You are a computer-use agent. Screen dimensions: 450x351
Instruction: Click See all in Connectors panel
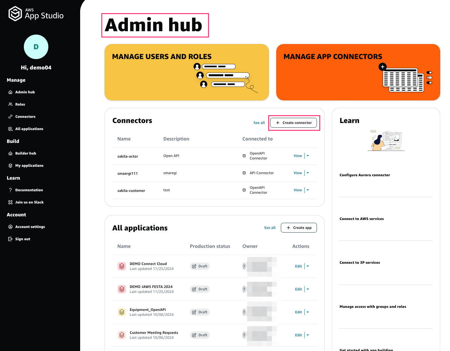click(259, 123)
